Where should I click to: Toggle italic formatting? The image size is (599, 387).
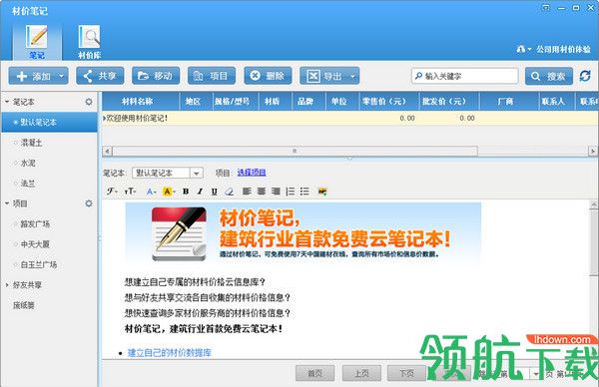click(200, 192)
